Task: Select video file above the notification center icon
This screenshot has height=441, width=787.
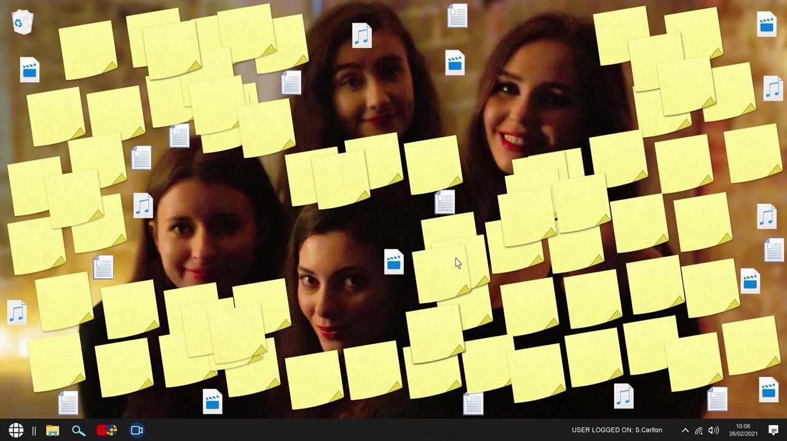Action: pyautogui.click(x=769, y=391)
